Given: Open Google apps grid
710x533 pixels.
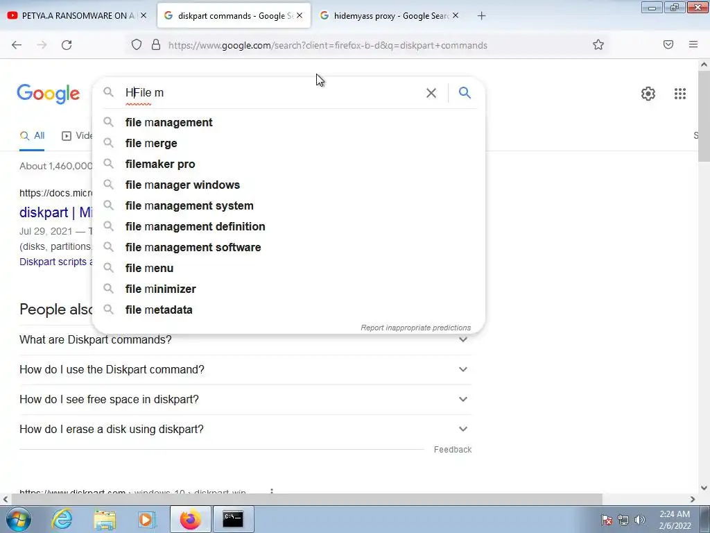Looking at the screenshot, I should (679, 94).
